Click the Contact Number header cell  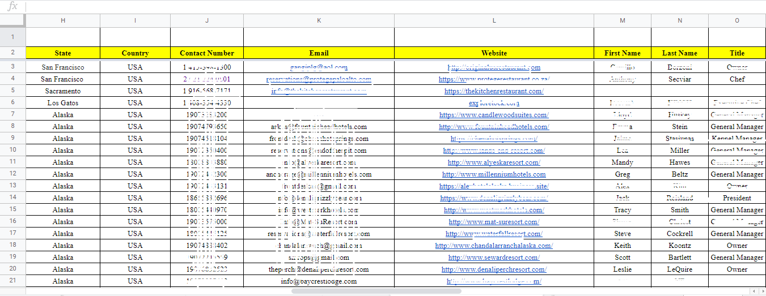click(x=207, y=53)
